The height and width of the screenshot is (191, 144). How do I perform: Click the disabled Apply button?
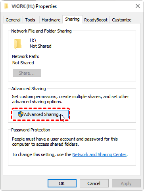[x=126, y=183]
